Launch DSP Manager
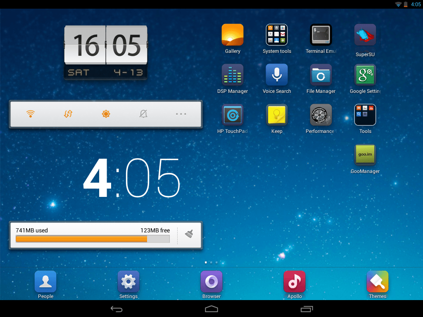The height and width of the screenshot is (317, 423). tap(233, 75)
